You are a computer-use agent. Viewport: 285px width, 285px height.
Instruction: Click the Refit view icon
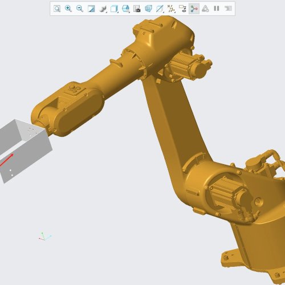click(57, 9)
